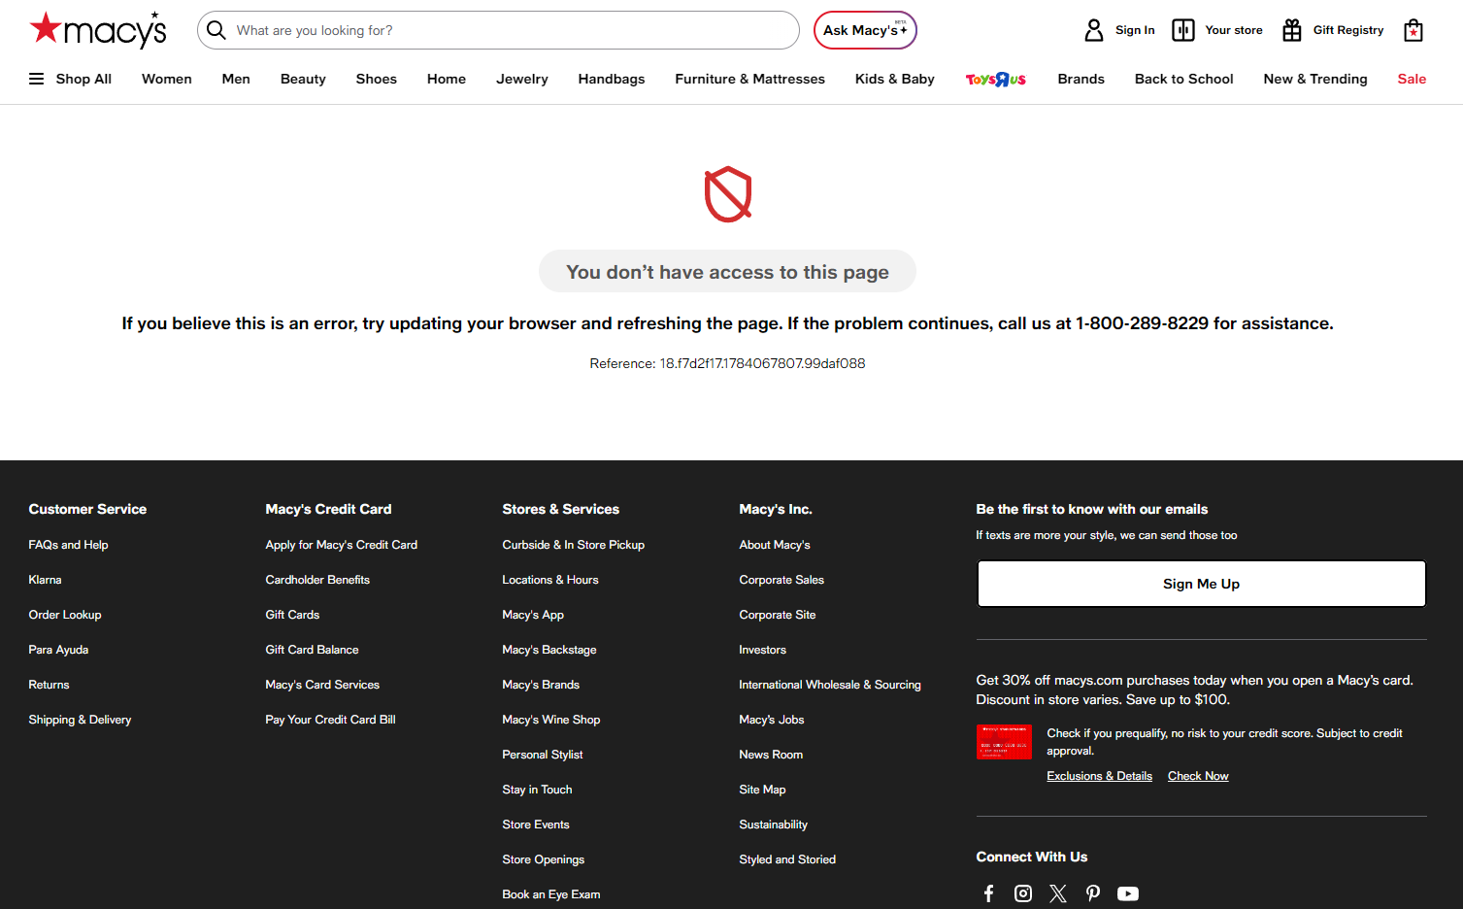The height and width of the screenshot is (909, 1463).
Task: Click the Sale menu item
Action: pos(1412,79)
